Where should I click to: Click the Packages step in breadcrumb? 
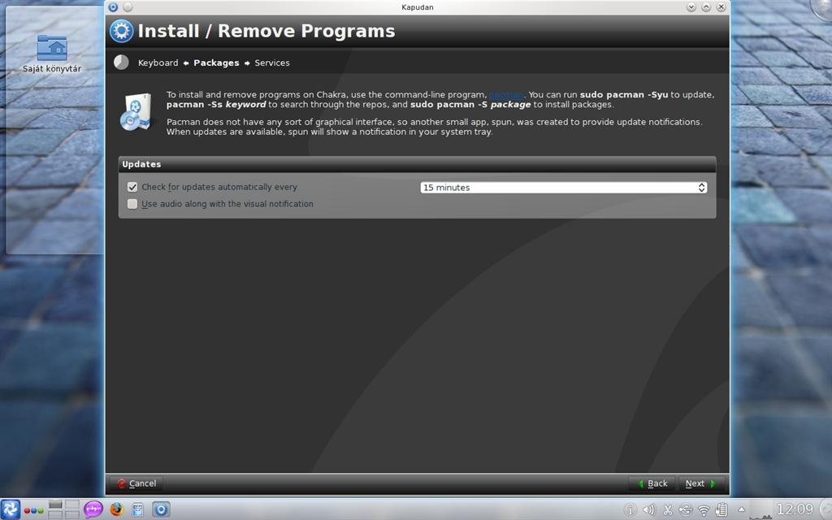pyautogui.click(x=216, y=63)
